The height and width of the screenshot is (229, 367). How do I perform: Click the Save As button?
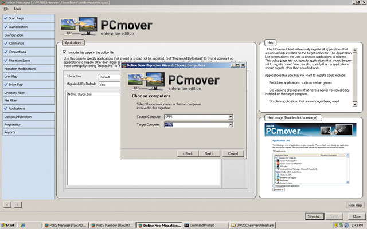[314, 216]
